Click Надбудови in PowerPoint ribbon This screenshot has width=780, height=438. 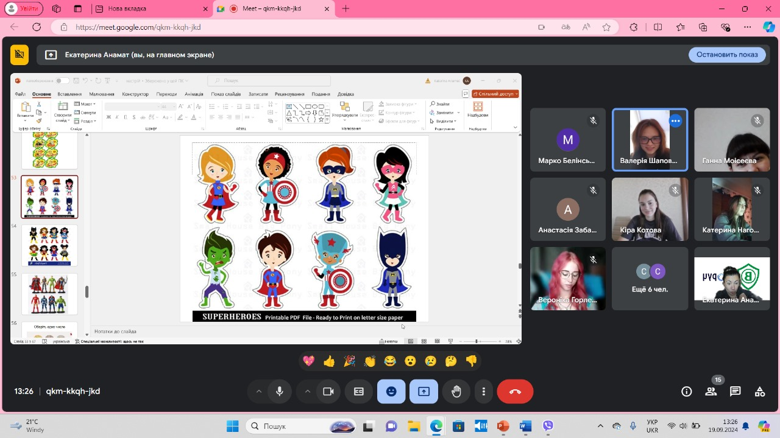478,109
